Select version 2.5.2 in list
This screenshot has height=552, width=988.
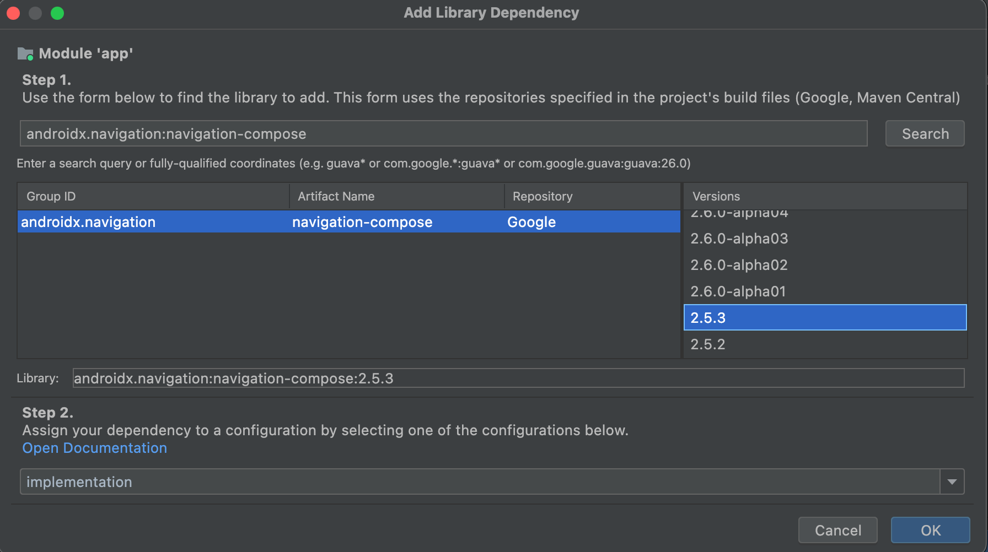coord(825,344)
